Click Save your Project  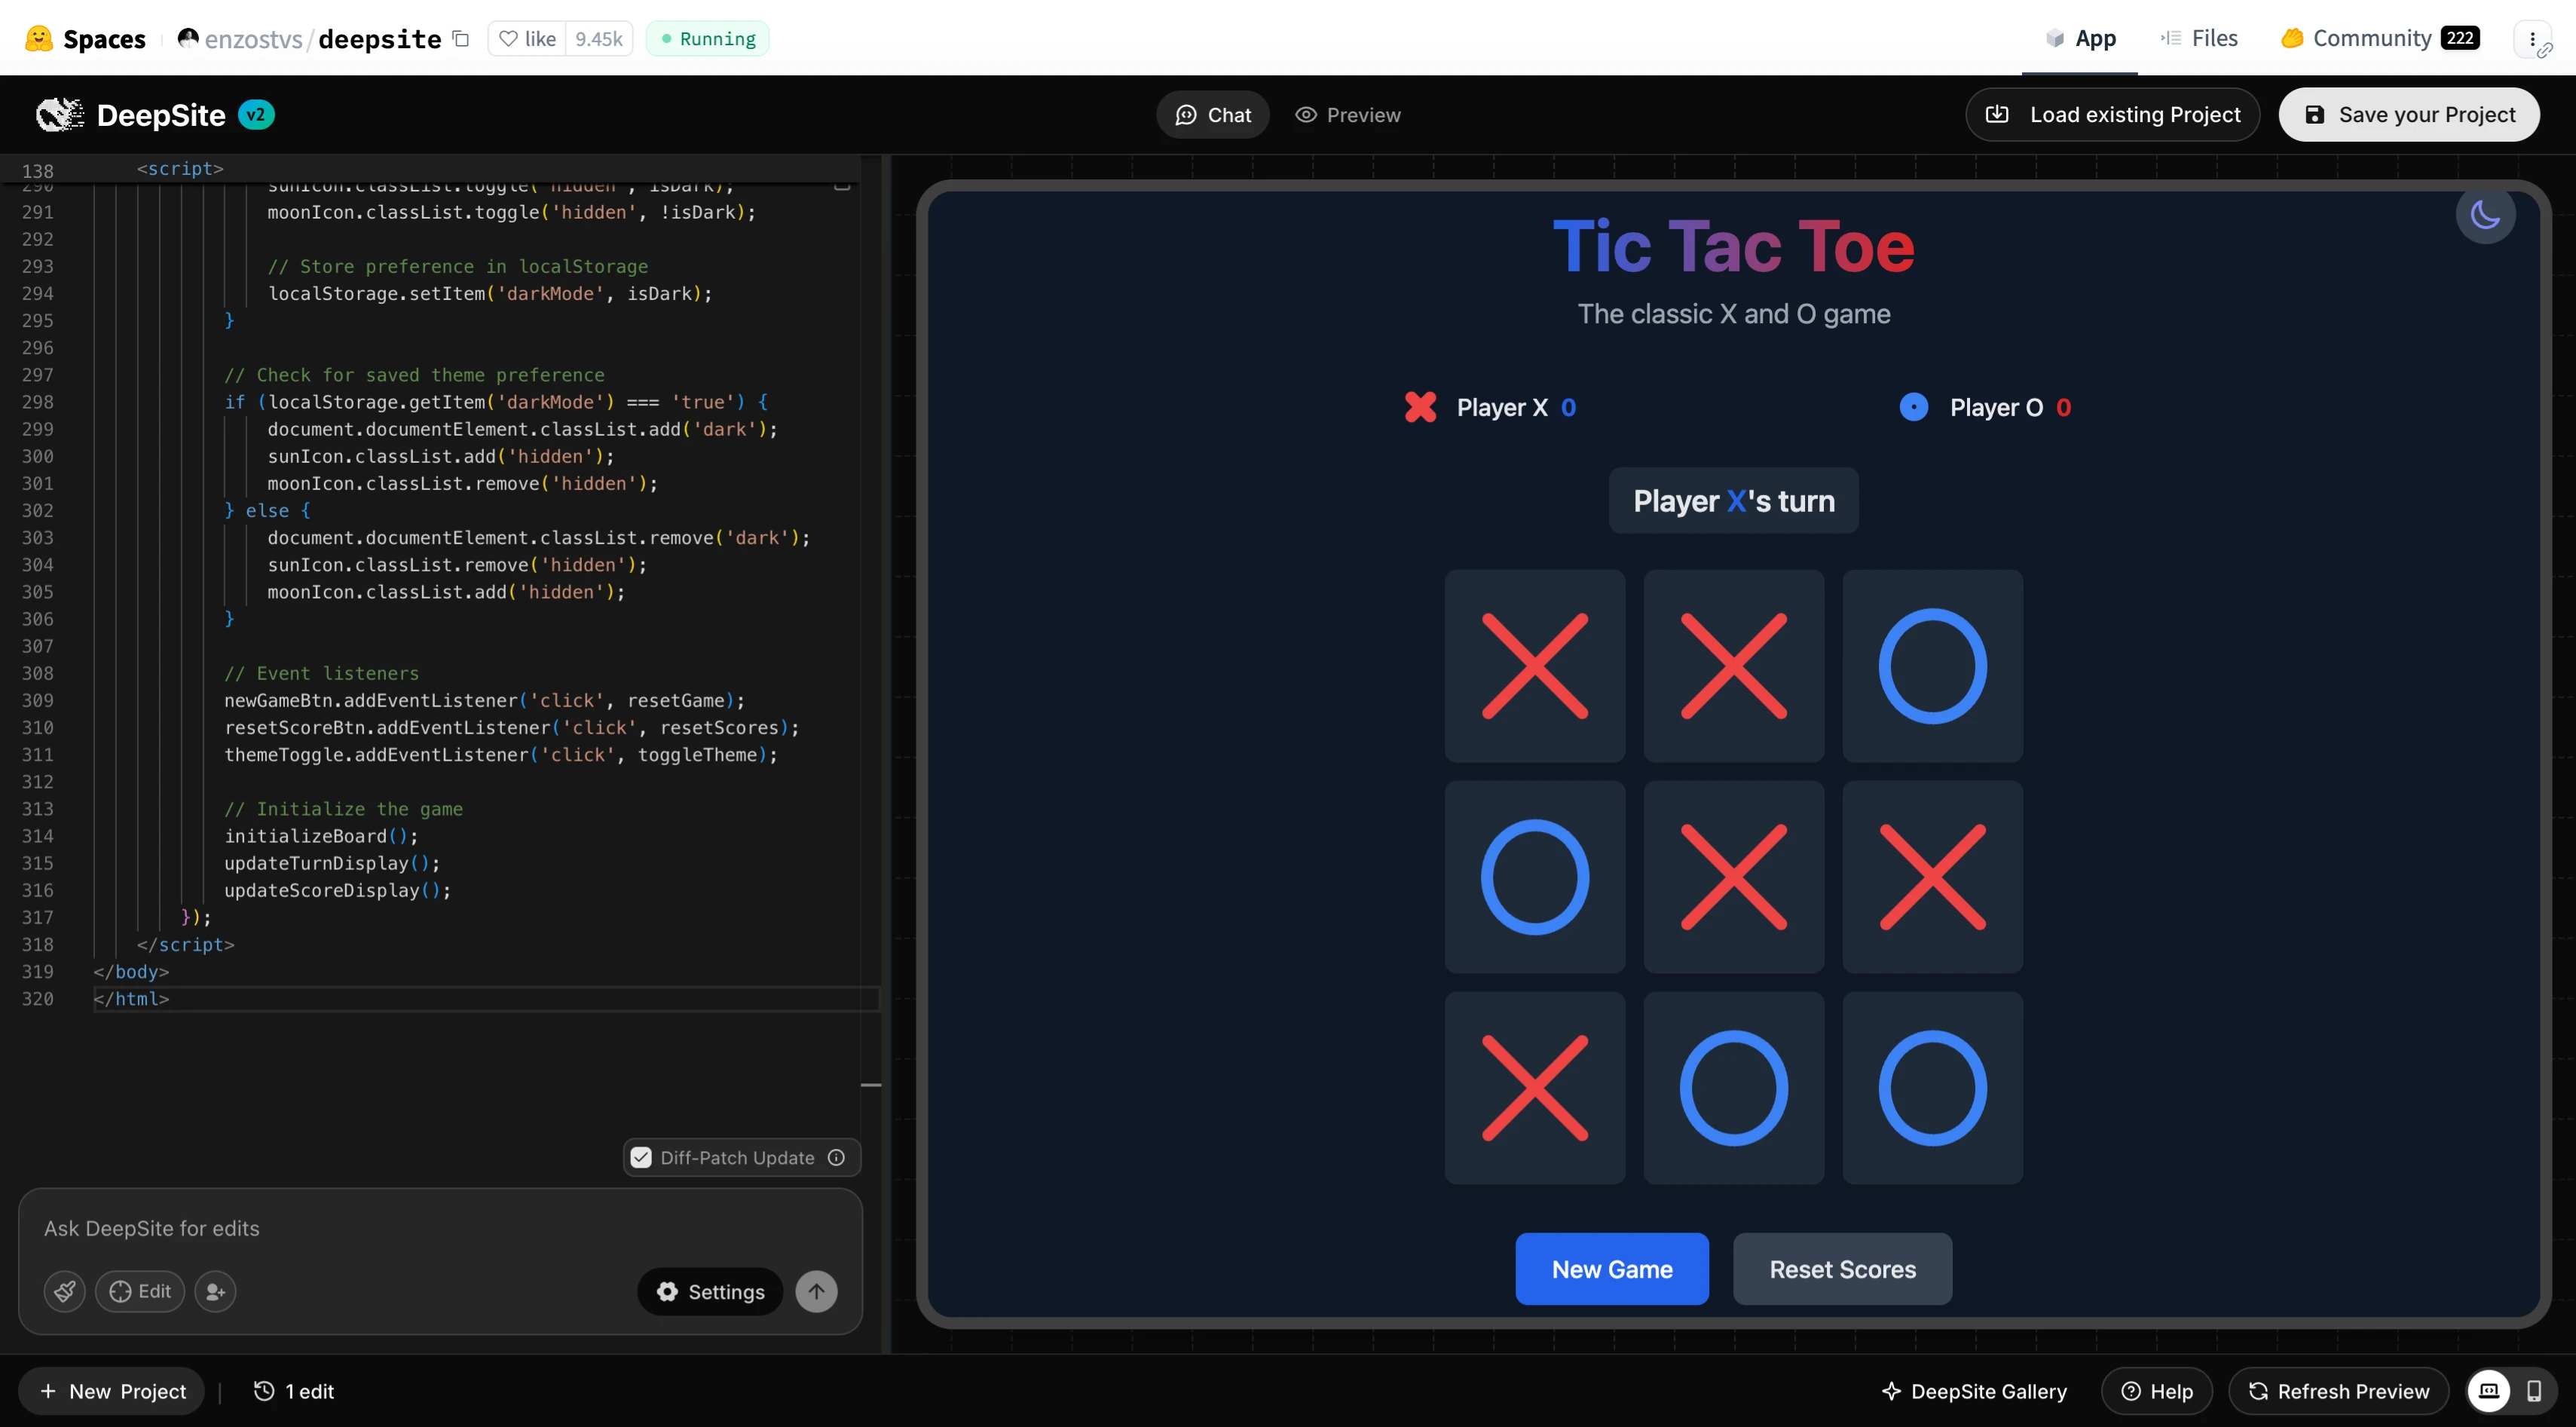pos(2409,115)
